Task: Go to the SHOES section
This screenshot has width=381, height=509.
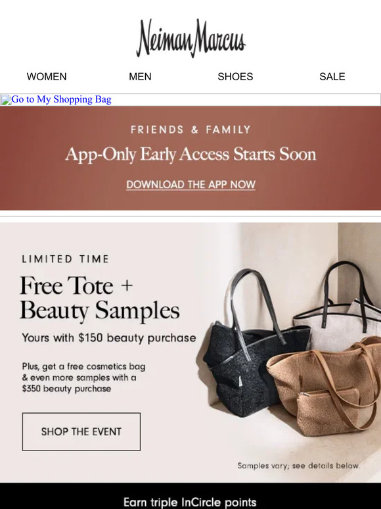Action: (235, 76)
